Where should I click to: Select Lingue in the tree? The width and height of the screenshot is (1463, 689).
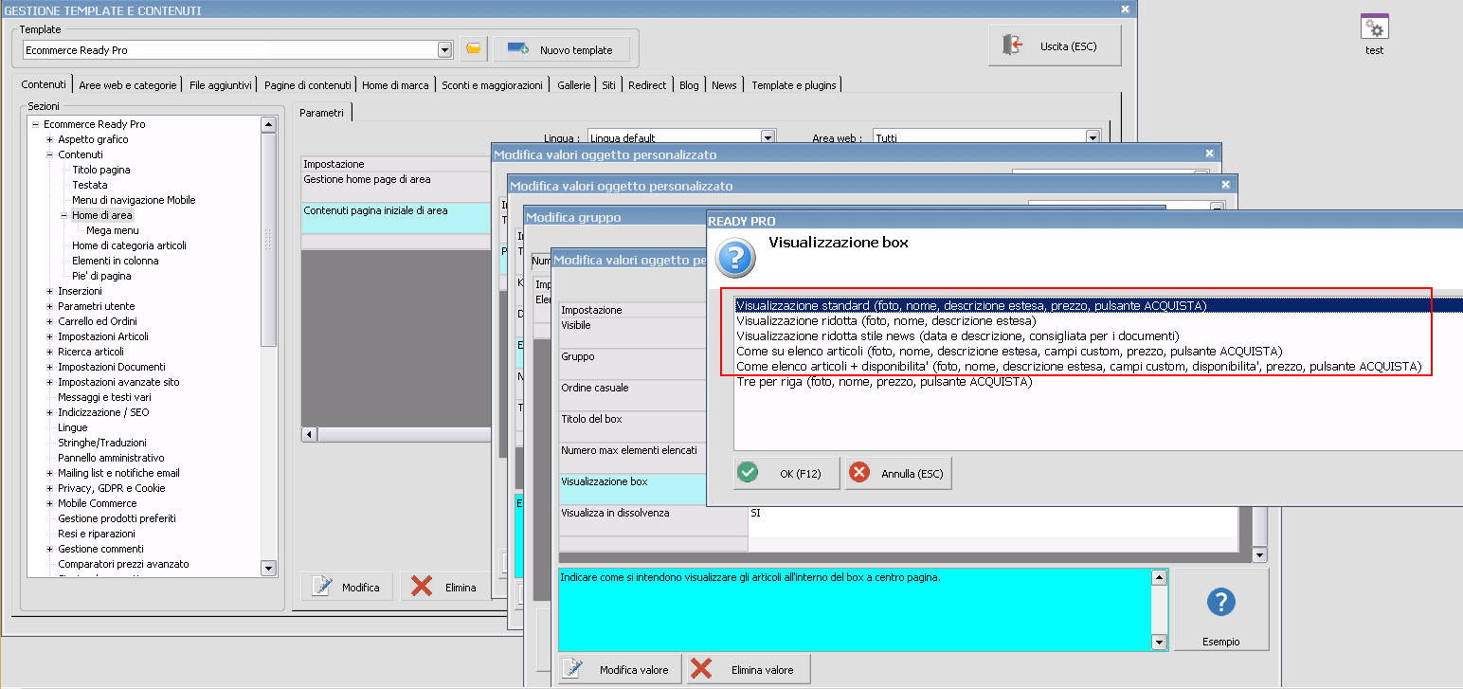[73, 427]
